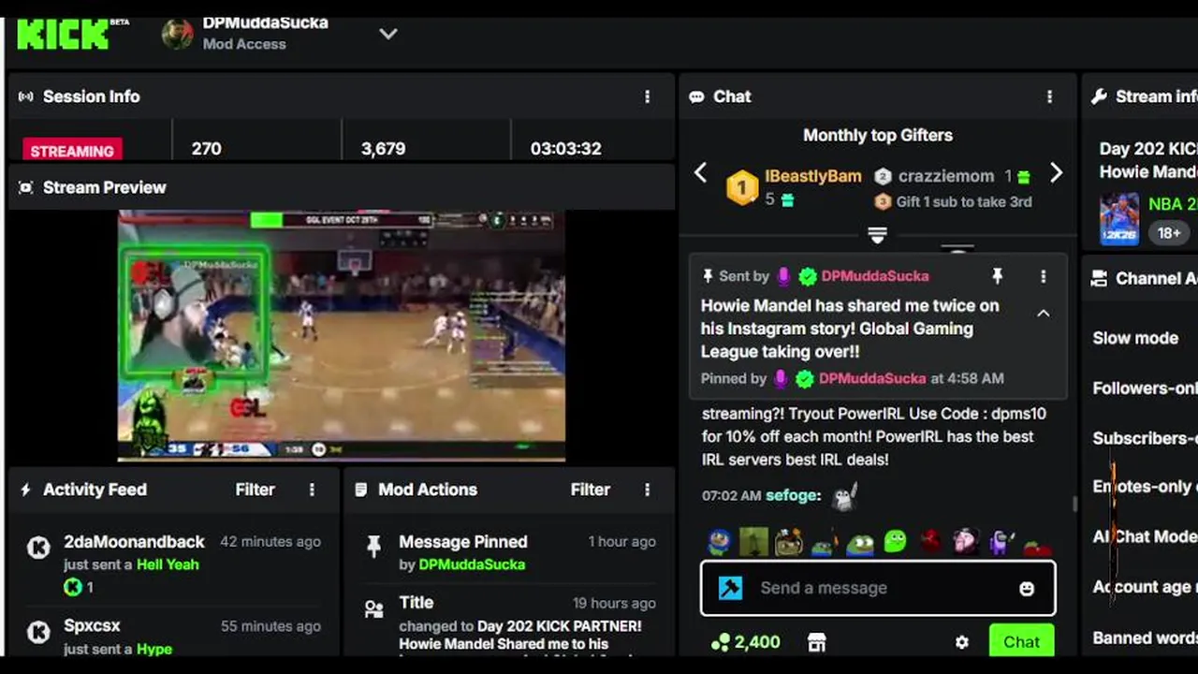Viewport: 1198px width, 674px height.
Task: Select the bright green blob emote
Action: point(895,541)
